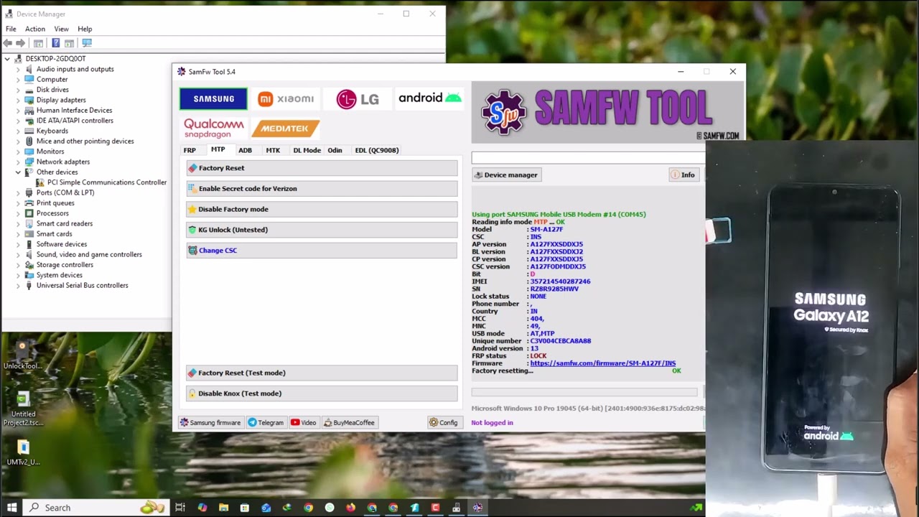Switch to the MTP tab
This screenshot has width=919, height=517.
pos(218,149)
